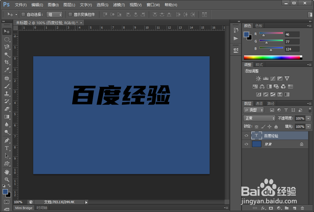Select the Gradient tool
Image resolution: width=314 pixels, height=212 pixels.
pos(7,117)
